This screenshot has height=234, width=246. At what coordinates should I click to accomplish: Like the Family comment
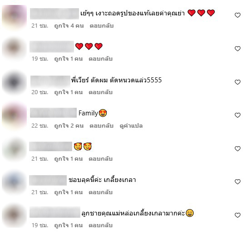(237, 115)
